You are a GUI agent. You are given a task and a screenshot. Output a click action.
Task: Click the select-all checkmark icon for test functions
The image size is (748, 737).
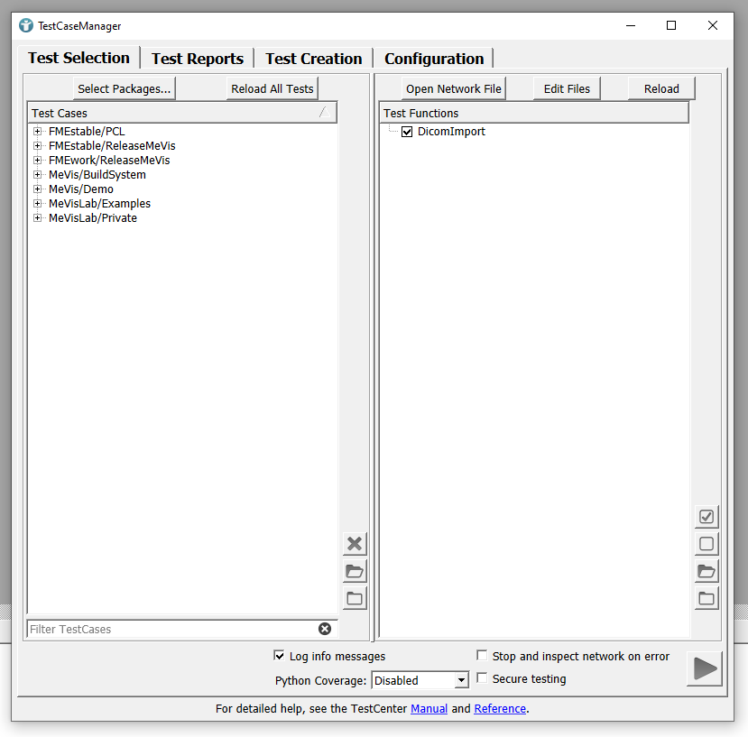pos(706,517)
